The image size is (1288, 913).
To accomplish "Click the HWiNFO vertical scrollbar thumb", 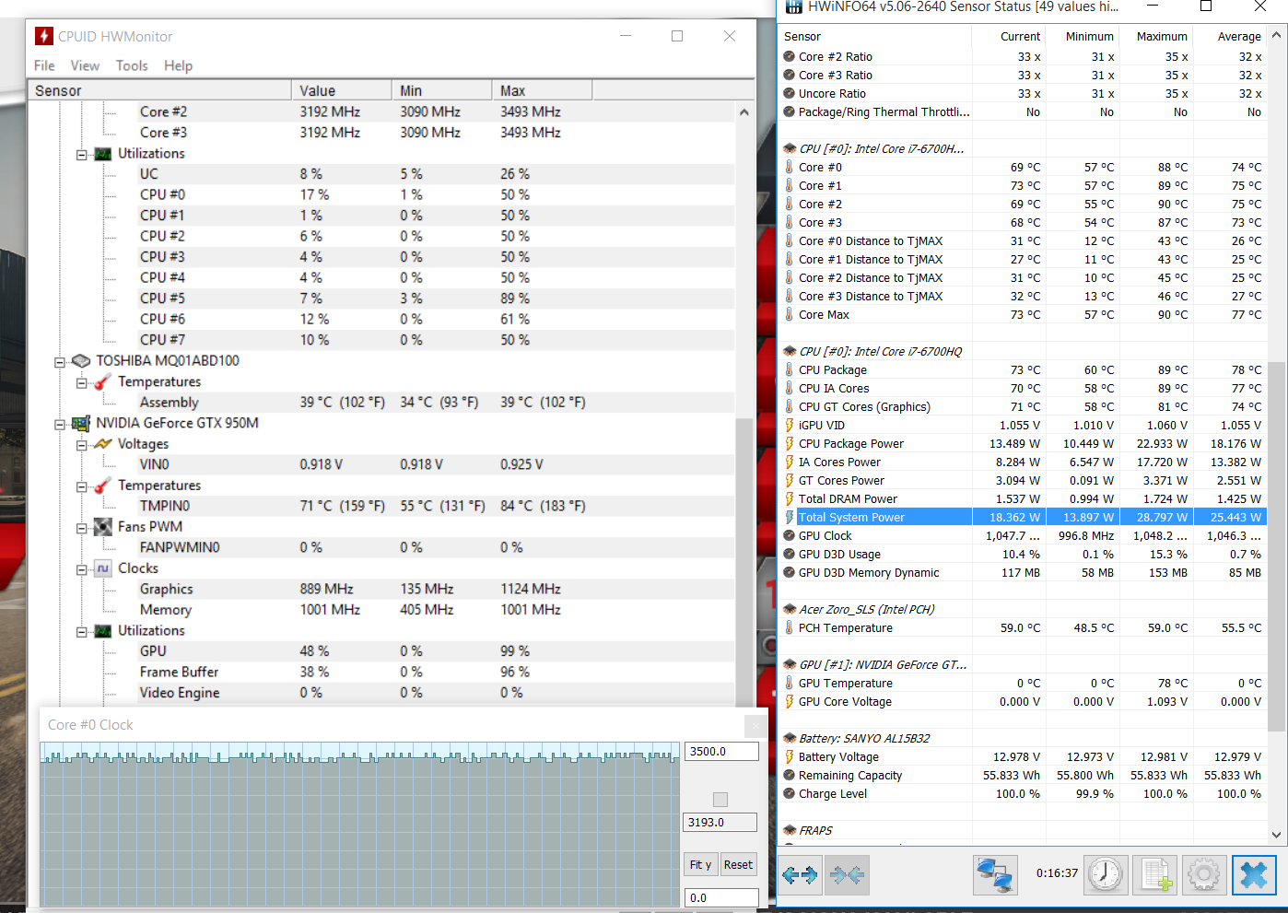I will click(x=1276, y=545).
